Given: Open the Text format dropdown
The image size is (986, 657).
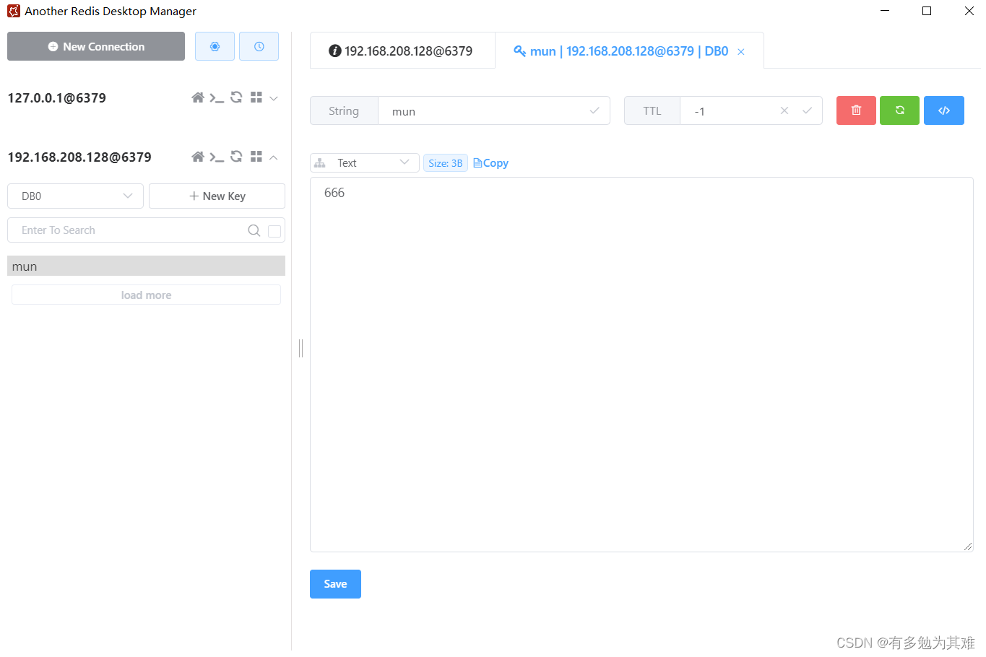Looking at the screenshot, I should click(365, 162).
